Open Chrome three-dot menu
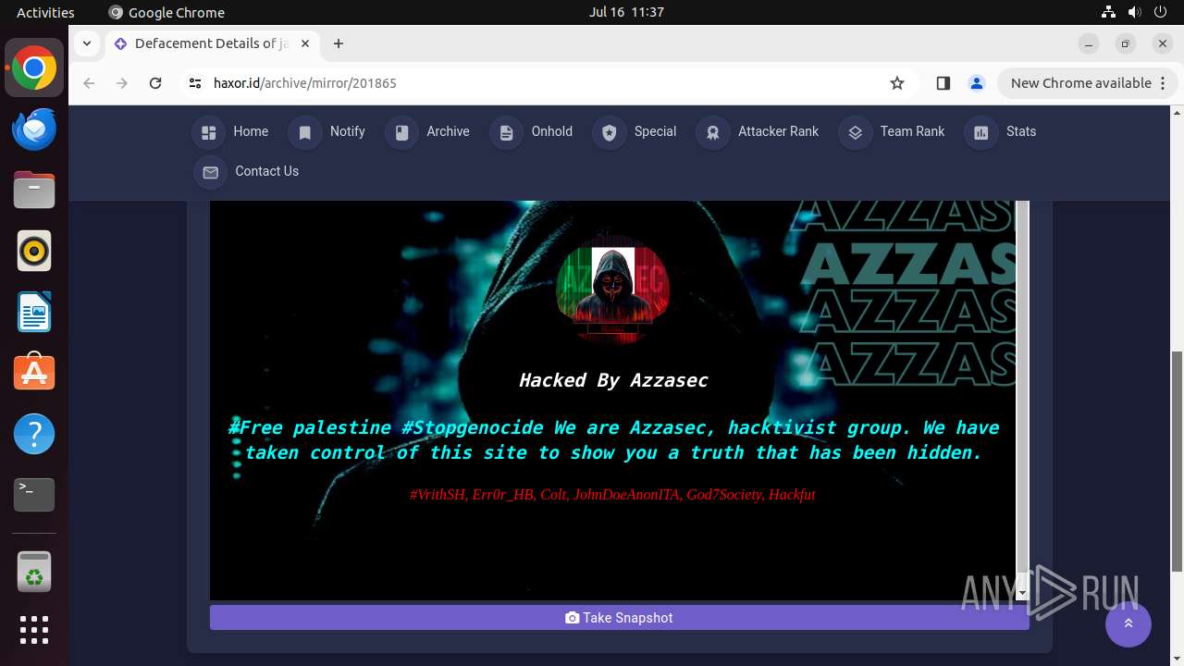 pyautogui.click(x=1164, y=83)
